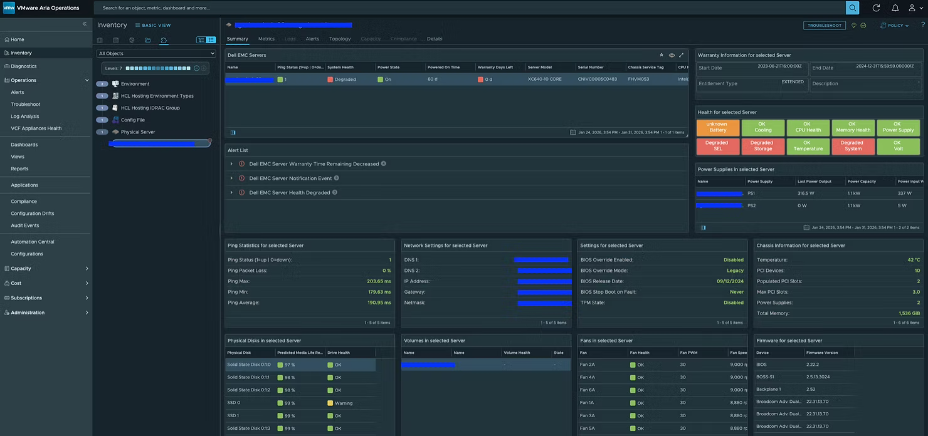Click the help question mark icon
928x436 pixels.
pyautogui.click(x=923, y=25)
